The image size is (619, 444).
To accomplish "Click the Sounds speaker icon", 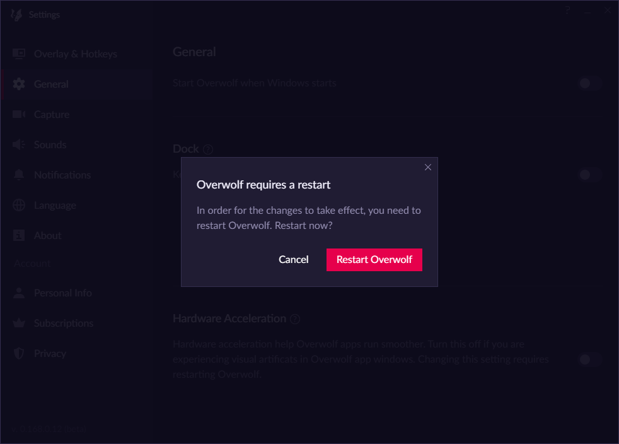I will 18,144.
